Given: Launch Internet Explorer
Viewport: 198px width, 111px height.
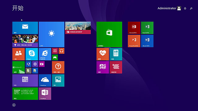Looking at the screenshot, I should tap(45, 54).
